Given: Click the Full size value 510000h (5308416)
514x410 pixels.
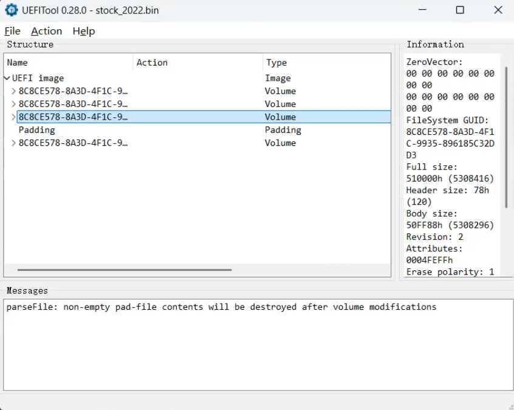Looking at the screenshot, I should click(x=450, y=179).
